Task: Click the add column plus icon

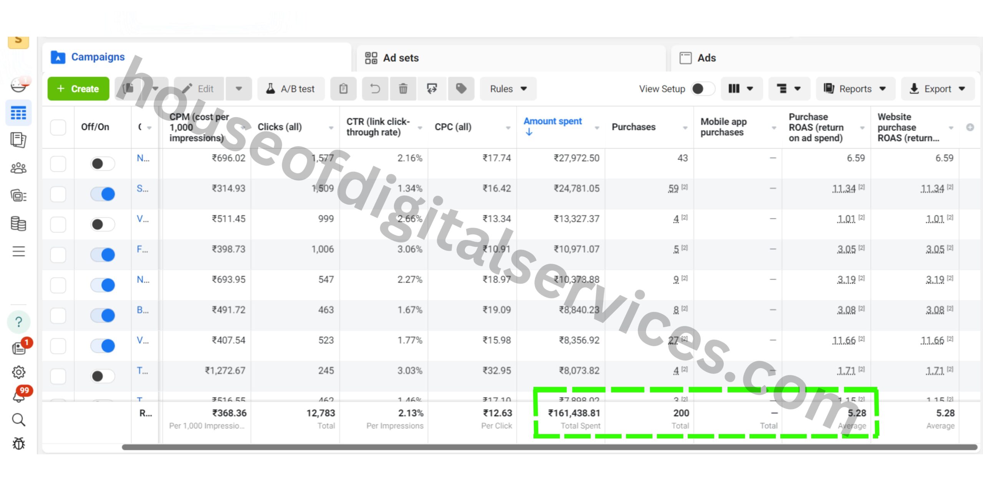Action: 970,127
